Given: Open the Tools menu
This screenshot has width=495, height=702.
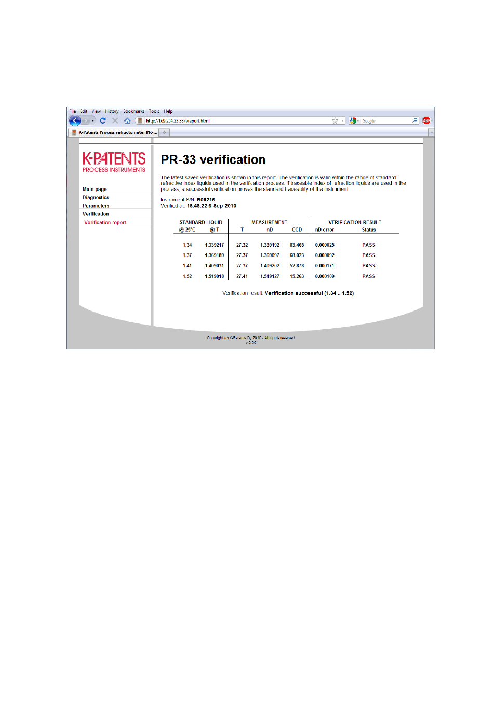Looking at the screenshot, I should [154, 111].
